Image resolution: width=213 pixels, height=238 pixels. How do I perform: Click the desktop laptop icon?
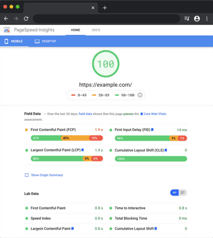(x=37, y=41)
